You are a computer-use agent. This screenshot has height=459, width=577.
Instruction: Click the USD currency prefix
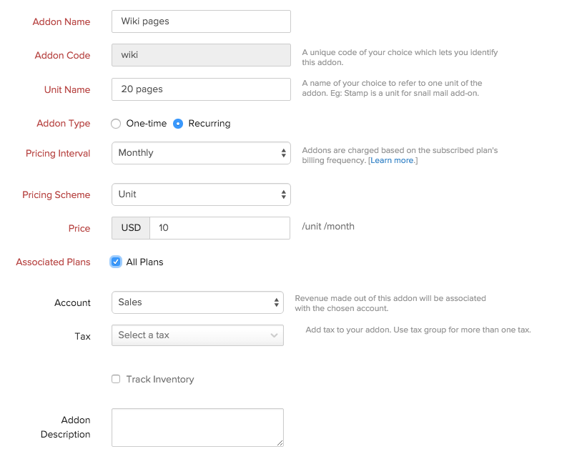[x=131, y=228]
